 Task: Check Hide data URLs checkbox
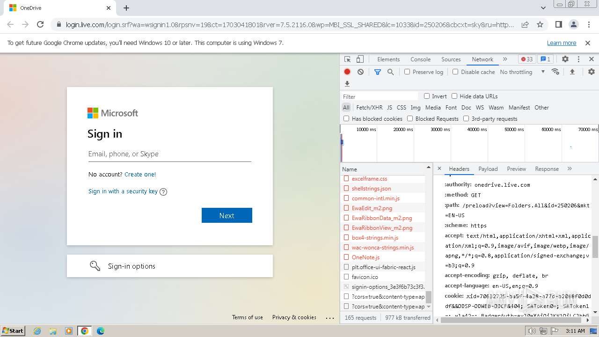454,96
